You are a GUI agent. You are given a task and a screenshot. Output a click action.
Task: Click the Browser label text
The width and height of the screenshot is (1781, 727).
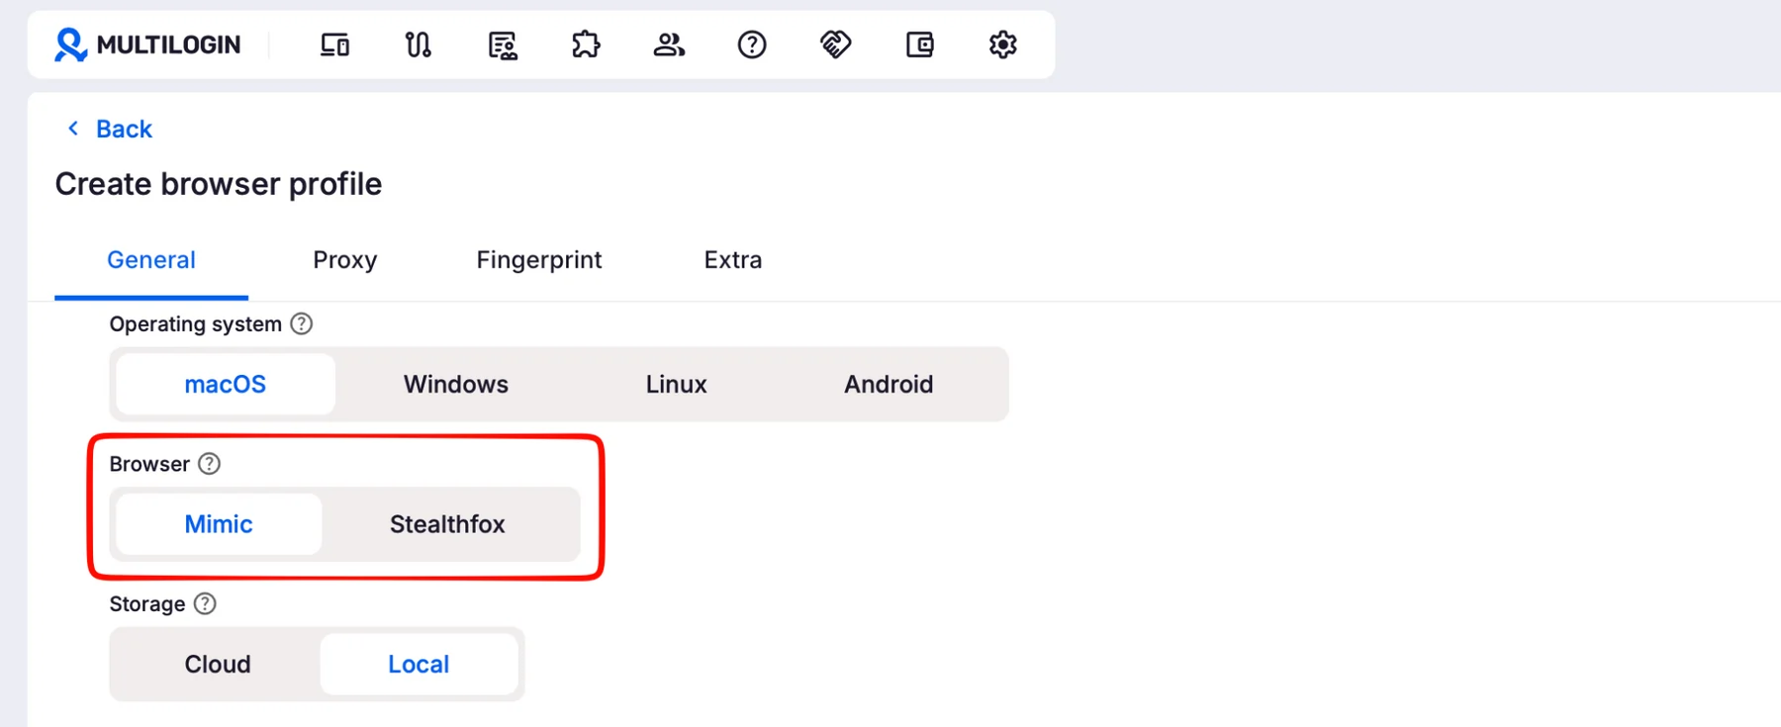click(149, 464)
